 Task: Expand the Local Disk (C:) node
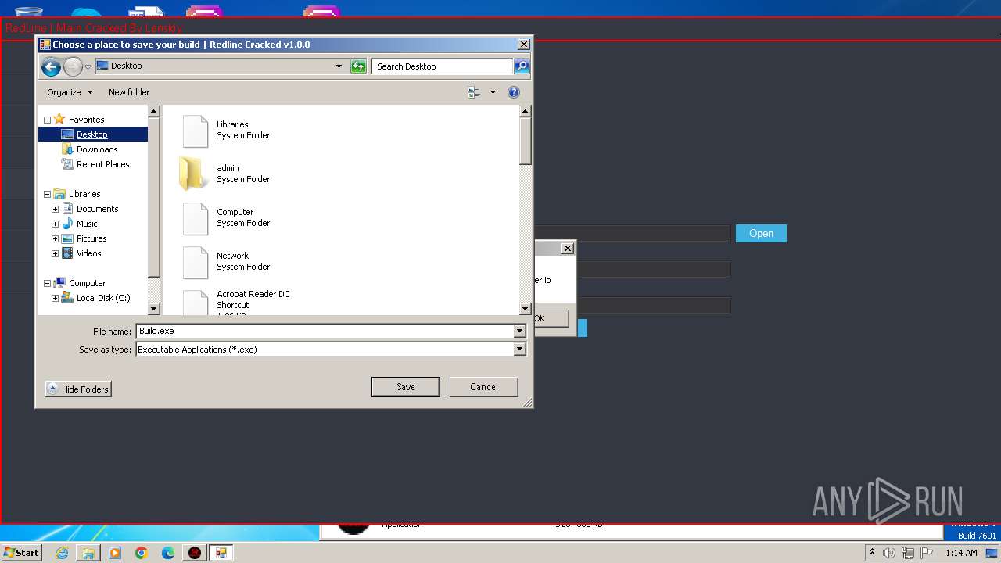[x=55, y=298]
